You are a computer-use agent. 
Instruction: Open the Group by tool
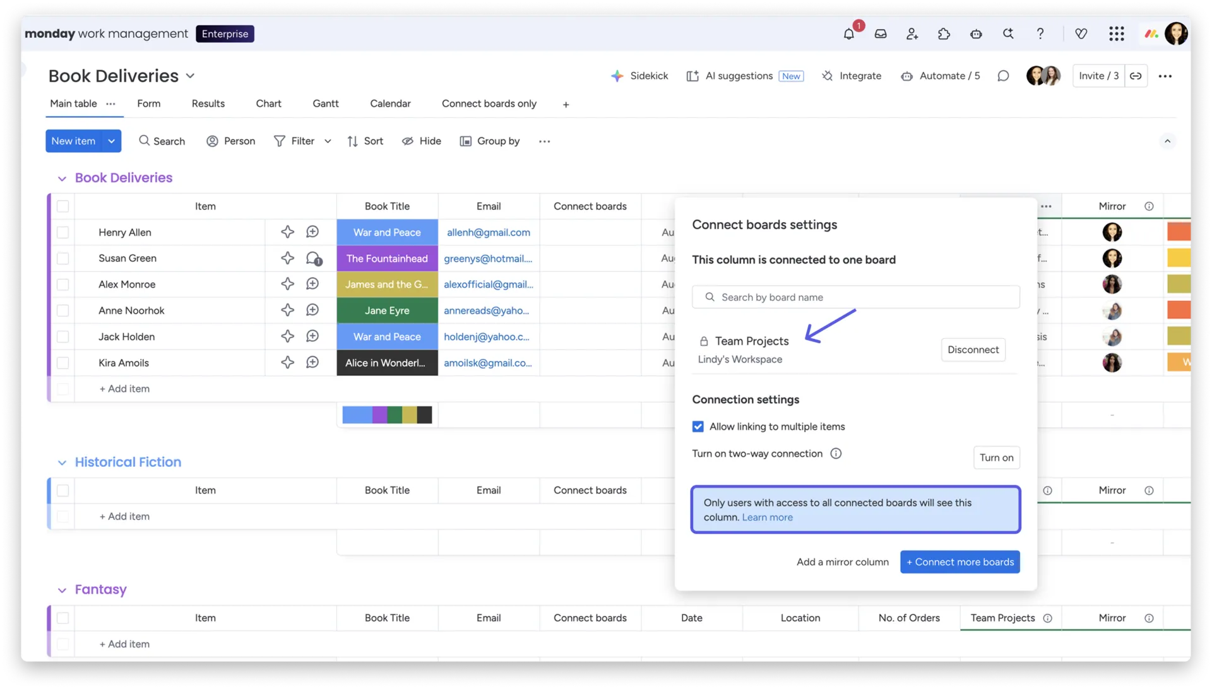[x=490, y=141]
